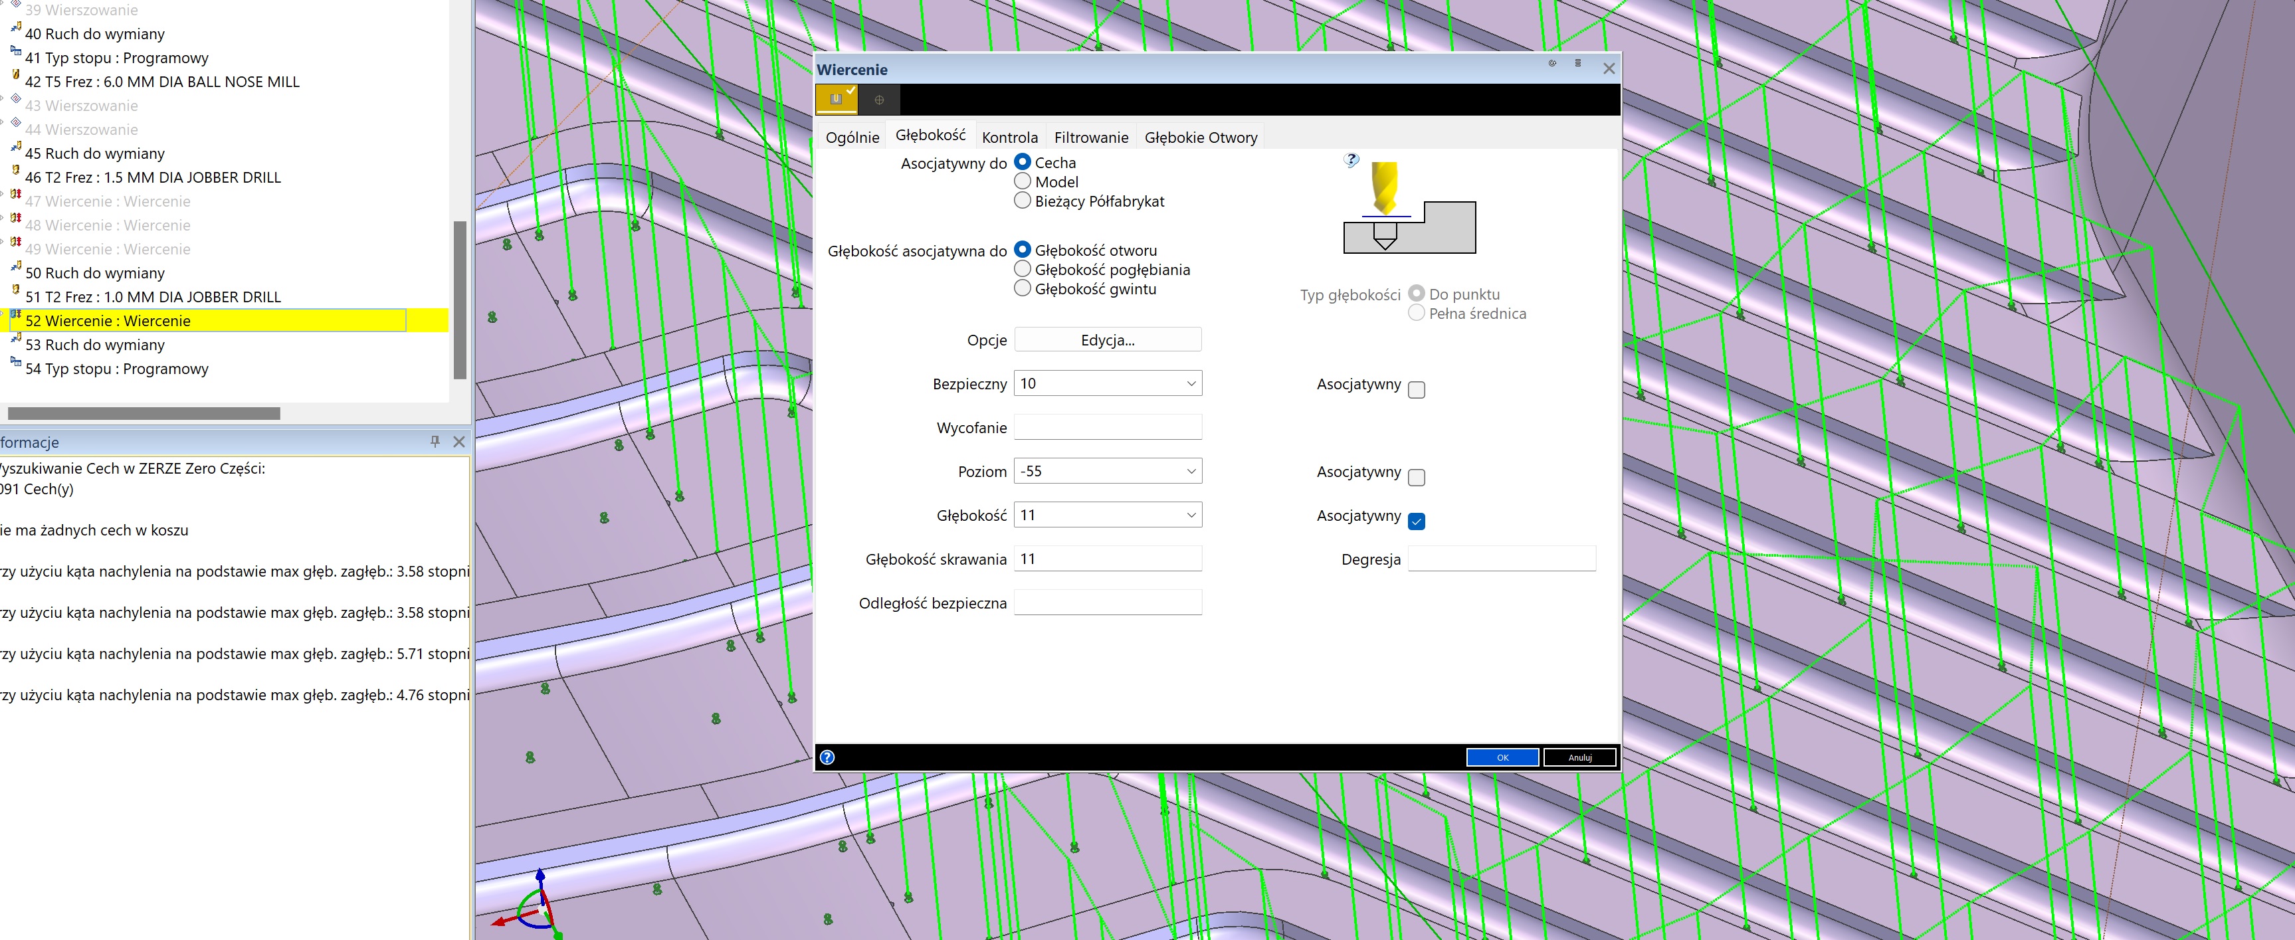The image size is (2295, 940).
Task: Click the swirl icon in Wiercenie title bar
Action: (1552, 63)
